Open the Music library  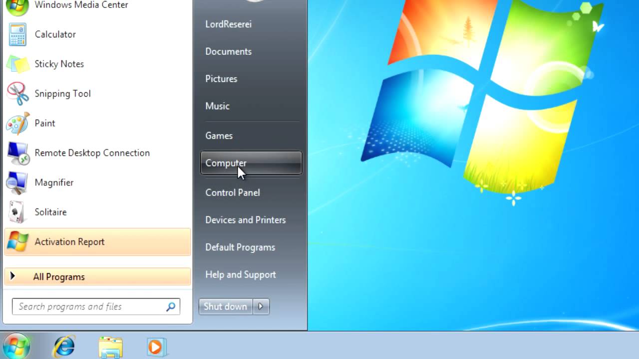click(217, 106)
